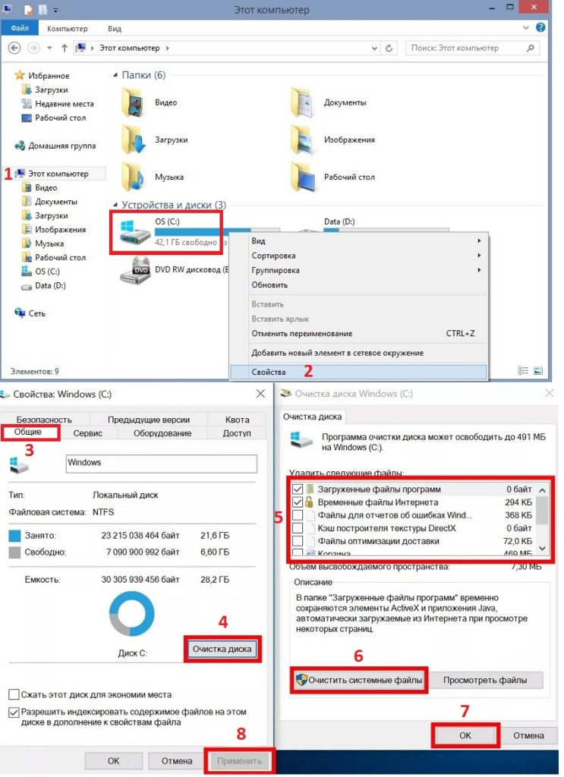The width and height of the screenshot is (564, 777).
Task: Open Quick Access Toolbar customize dropdown
Action: 55,9
